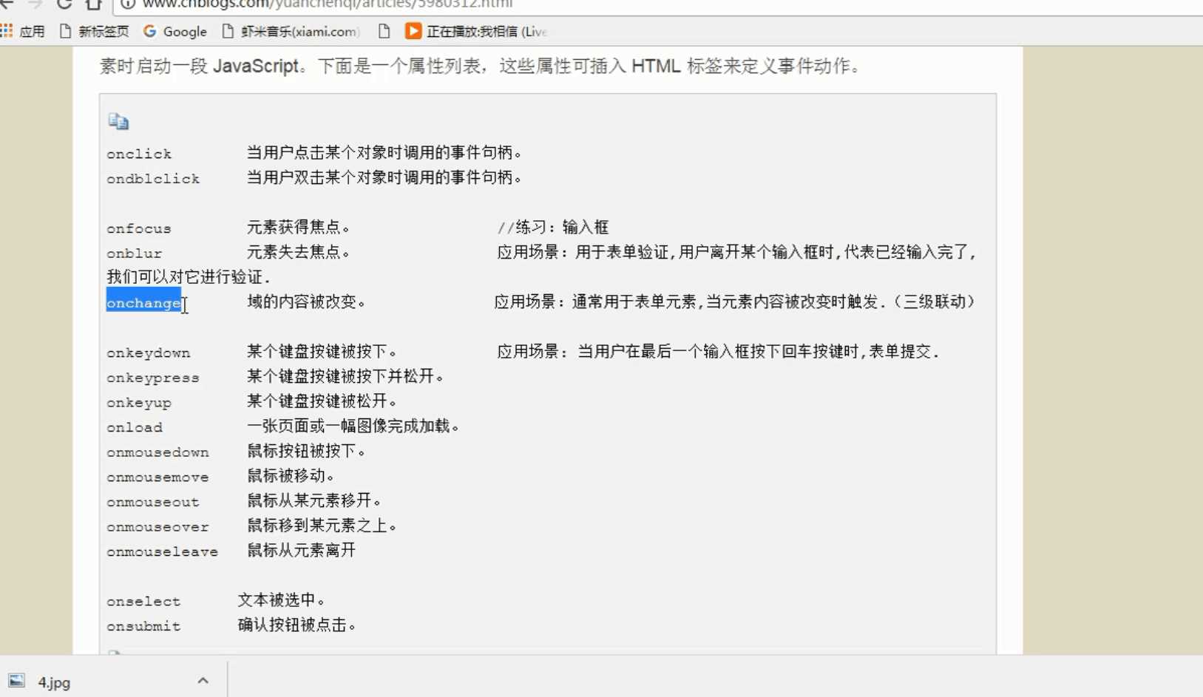Click the text "onblur"

tap(134, 254)
